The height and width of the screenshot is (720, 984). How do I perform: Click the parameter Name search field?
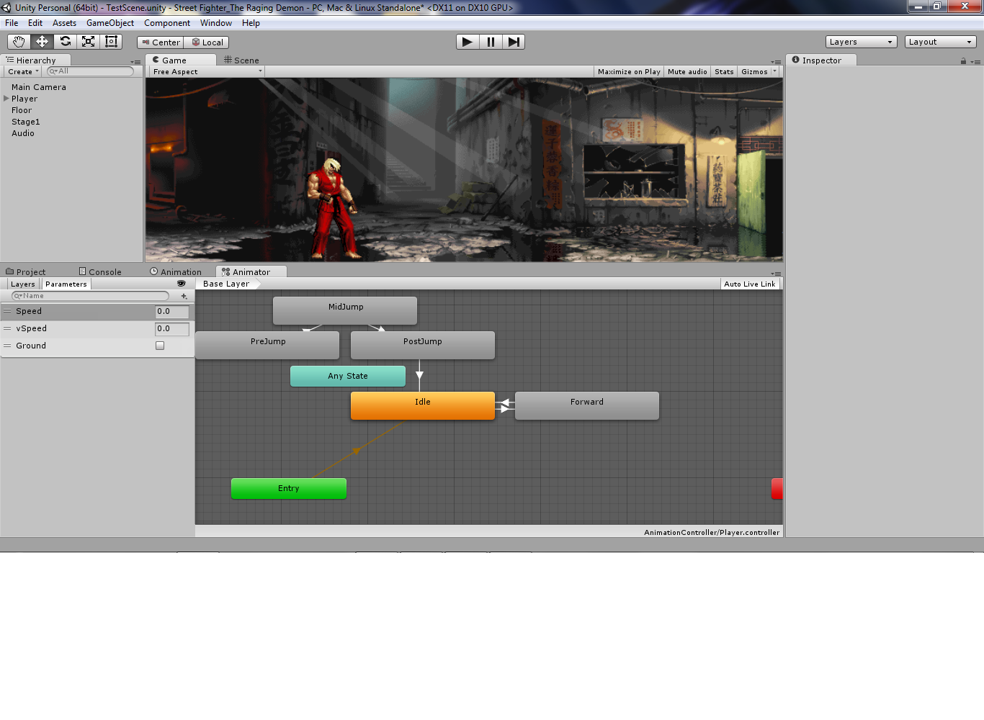[x=90, y=296]
